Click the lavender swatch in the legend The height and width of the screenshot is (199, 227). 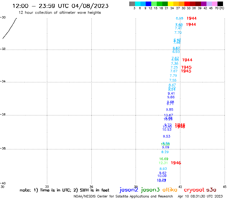point(209,4)
